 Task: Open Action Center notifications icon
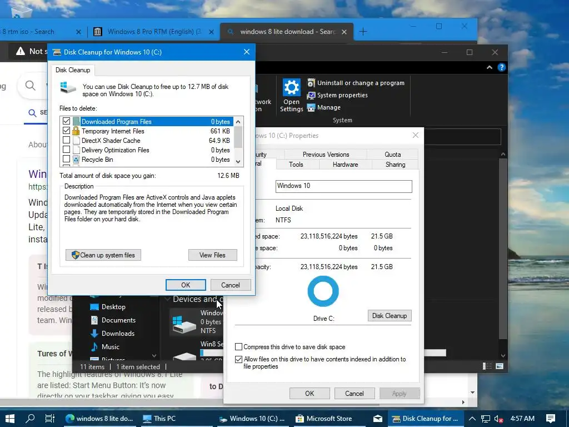551,418
